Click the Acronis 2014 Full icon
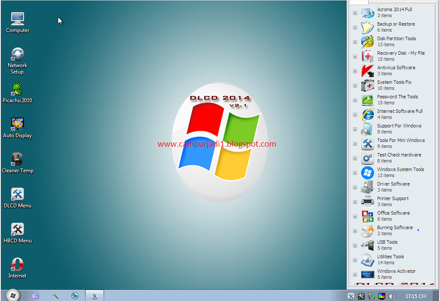Image resolution: width=440 pixels, height=301 pixels. (x=368, y=12)
